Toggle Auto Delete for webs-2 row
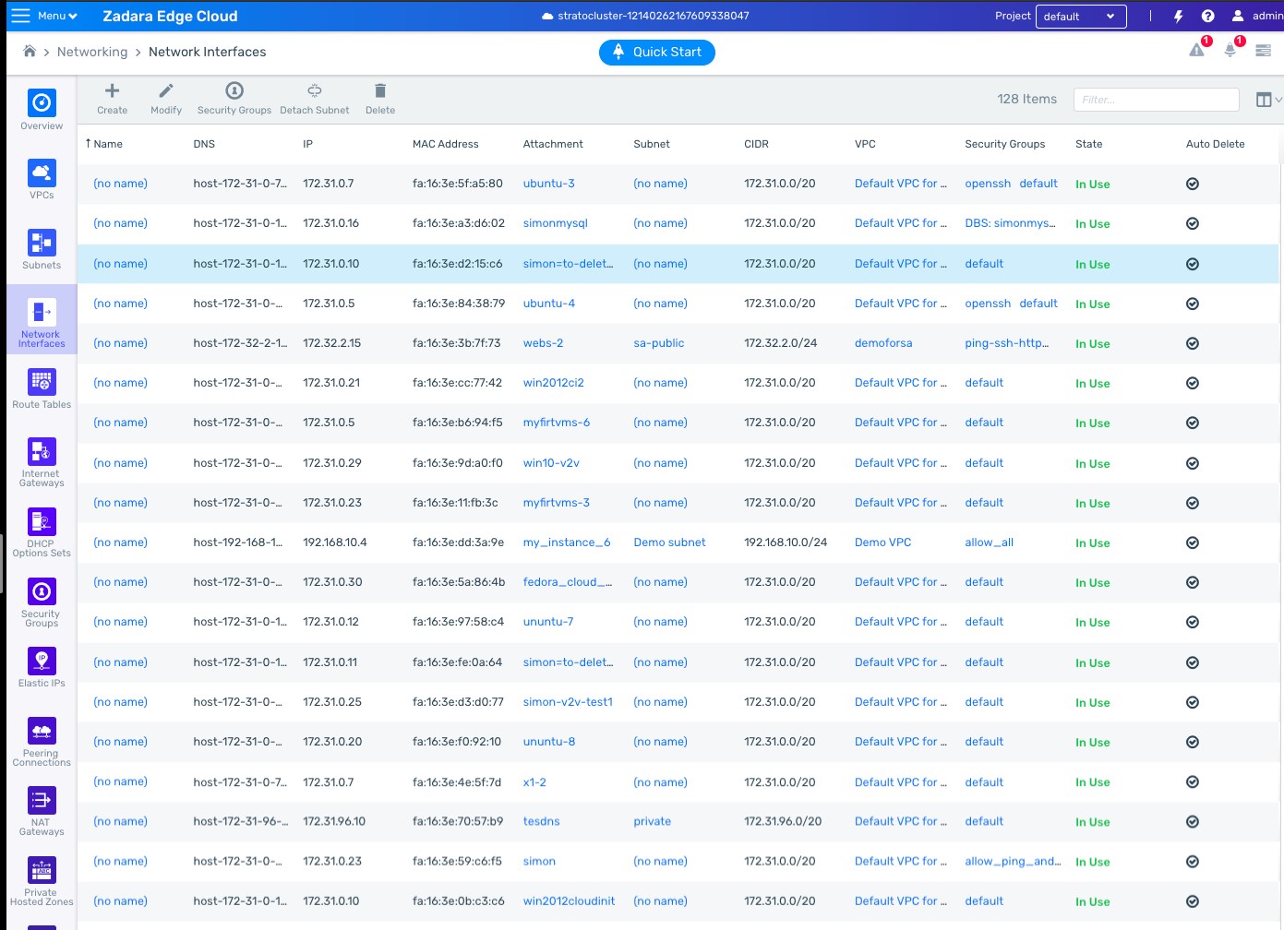This screenshot has height=930, width=1284. 1193,343
